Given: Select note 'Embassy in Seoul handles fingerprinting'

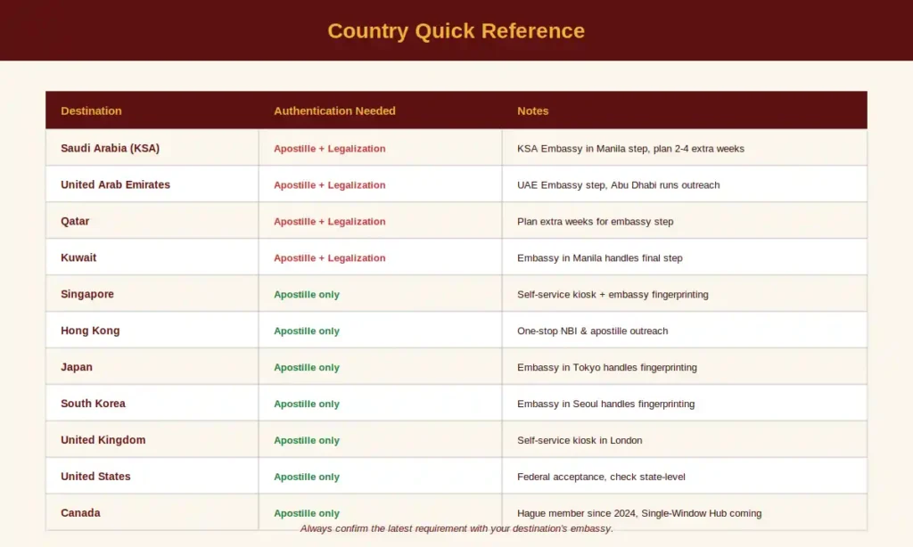Looking at the screenshot, I should click(x=605, y=404).
